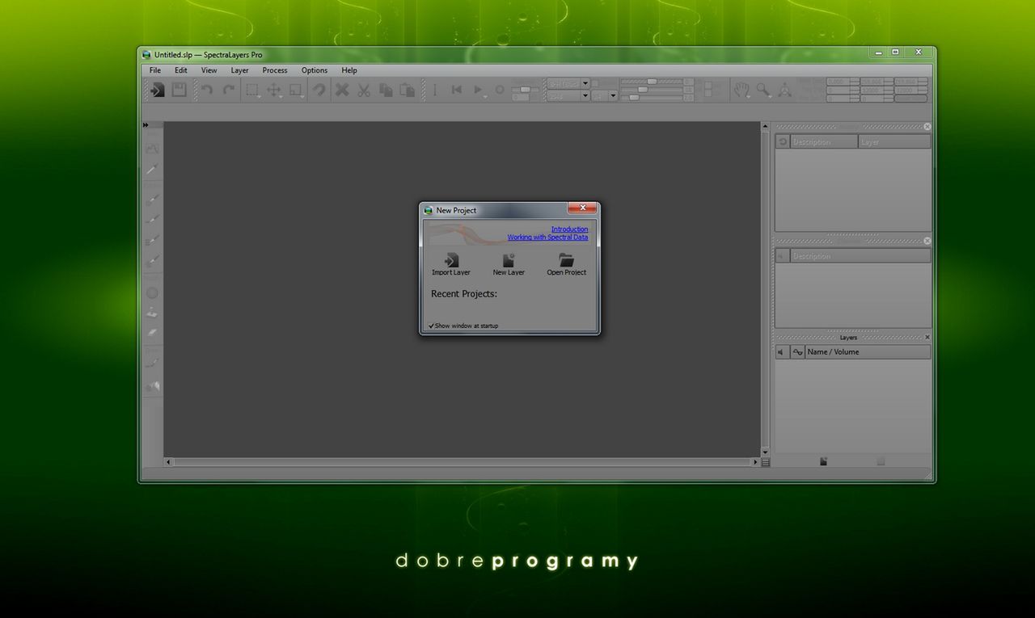
Task: Click the 3D view icon beside magnifier
Action: 785,90
